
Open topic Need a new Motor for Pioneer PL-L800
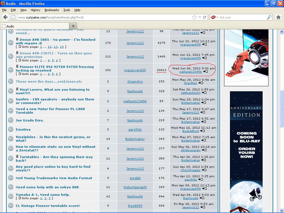pyautogui.click(x=50, y=111)
